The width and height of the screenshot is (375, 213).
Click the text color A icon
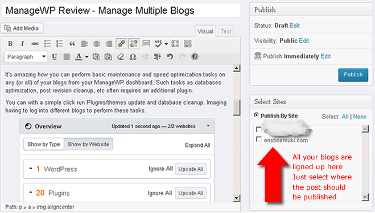pos(79,57)
